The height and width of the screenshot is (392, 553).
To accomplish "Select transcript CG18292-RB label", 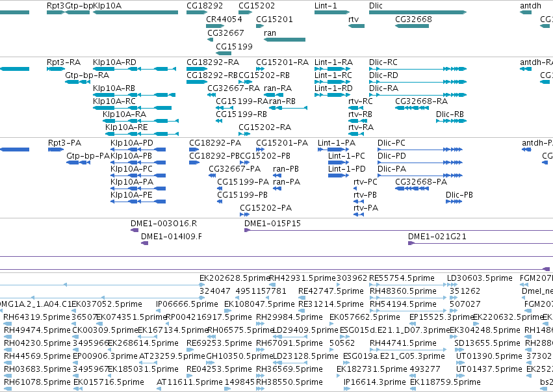I will [212, 75].
